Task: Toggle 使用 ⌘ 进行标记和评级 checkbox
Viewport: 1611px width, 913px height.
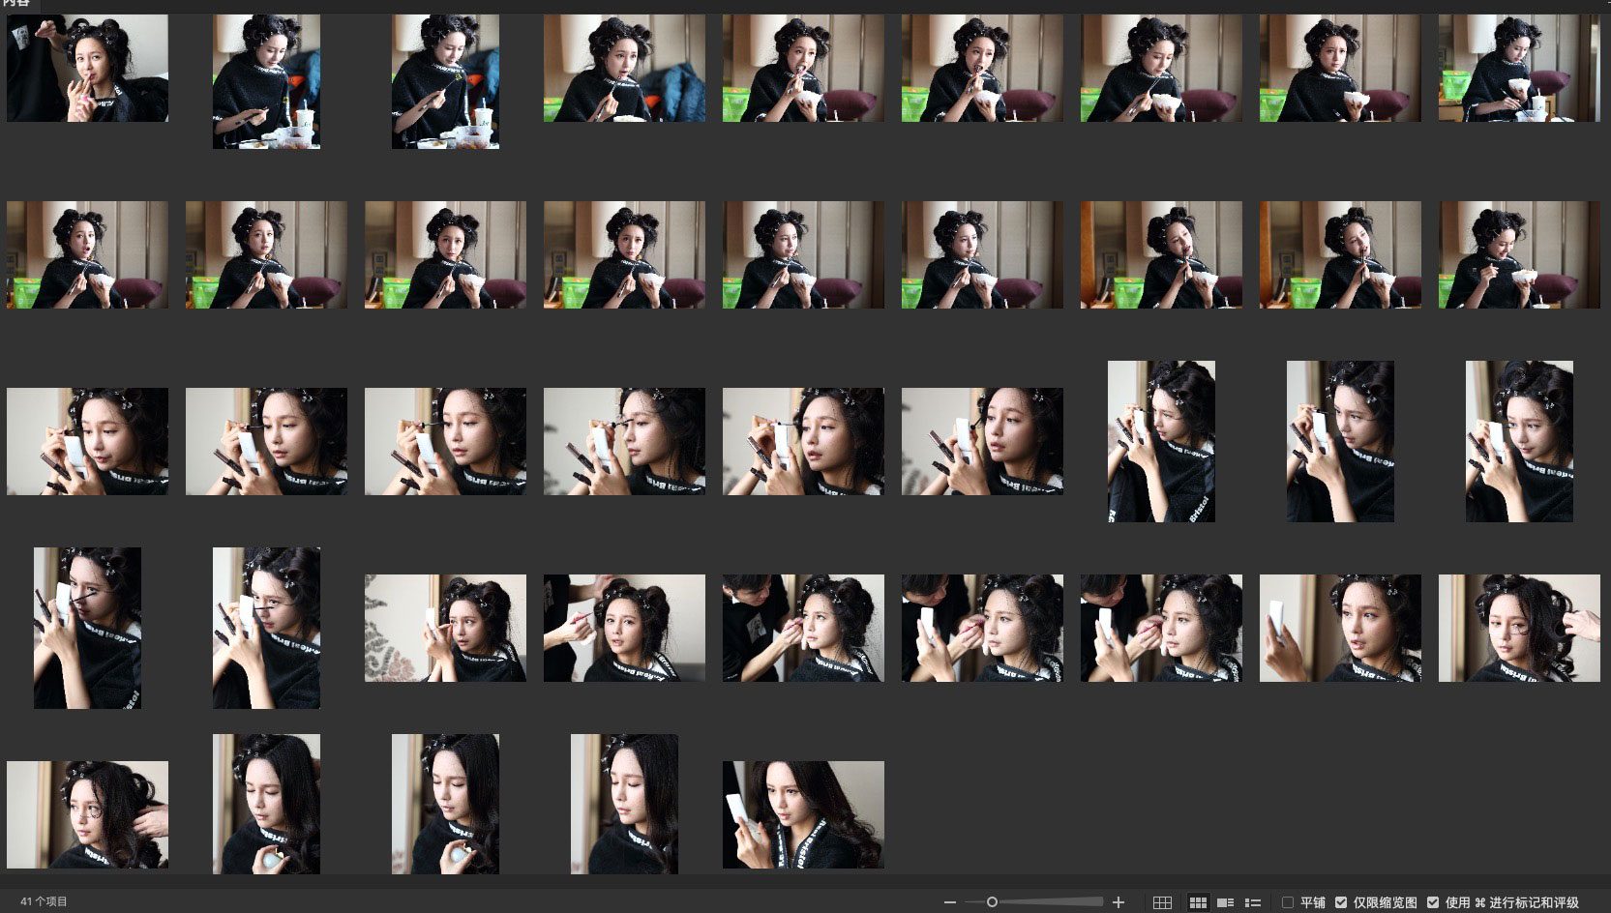Action: [x=1433, y=902]
